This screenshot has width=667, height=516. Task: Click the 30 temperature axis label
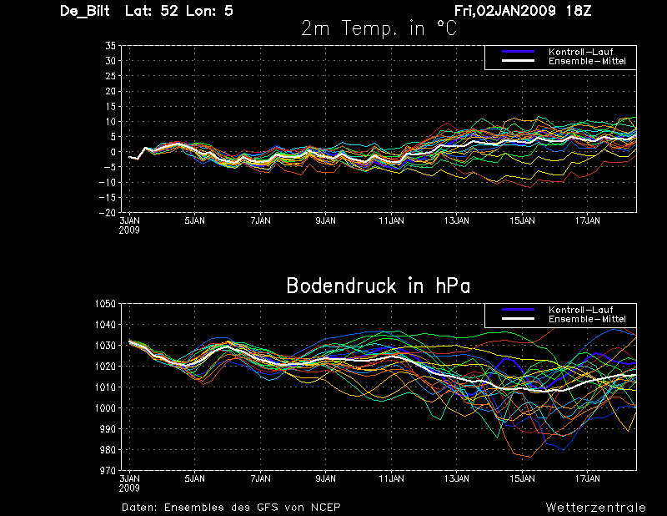click(111, 61)
